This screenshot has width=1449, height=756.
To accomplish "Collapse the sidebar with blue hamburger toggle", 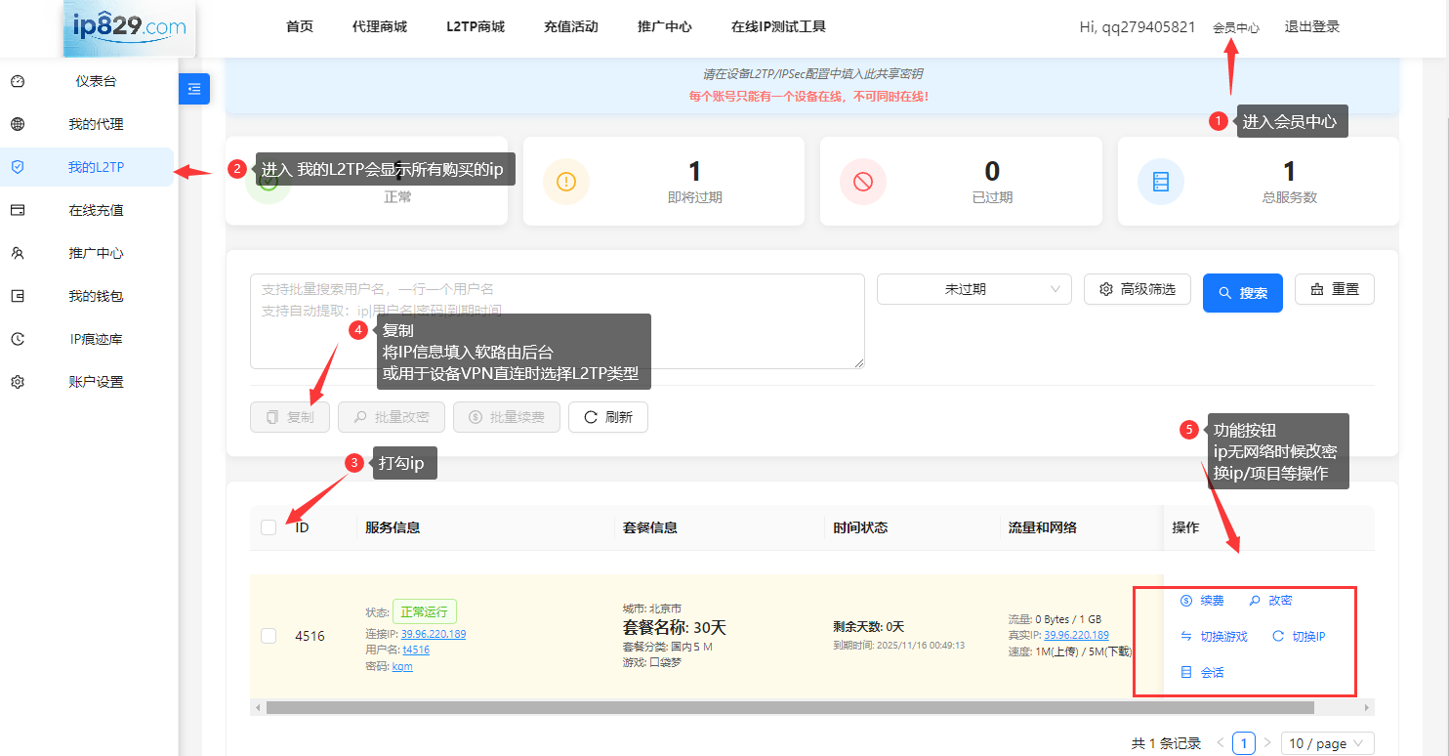I will coord(193,88).
